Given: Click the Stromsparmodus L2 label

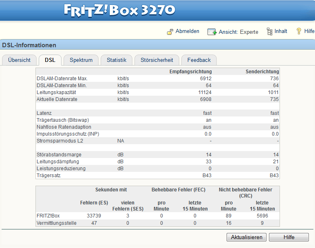Looking at the screenshot, I should pos(60,141).
